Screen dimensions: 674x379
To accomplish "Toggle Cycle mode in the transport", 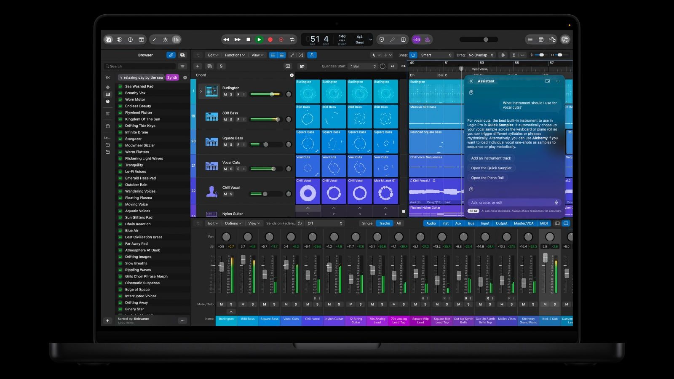I will pos(292,40).
